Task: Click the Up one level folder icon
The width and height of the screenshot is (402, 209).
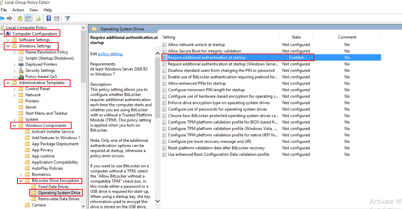Action: click(x=20, y=18)
